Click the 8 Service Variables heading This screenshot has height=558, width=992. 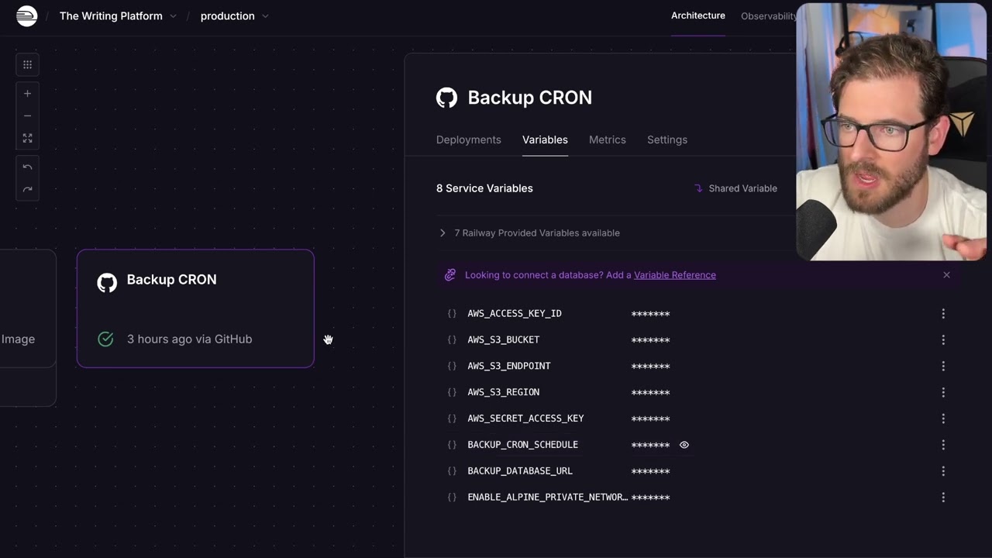point(484,188)
